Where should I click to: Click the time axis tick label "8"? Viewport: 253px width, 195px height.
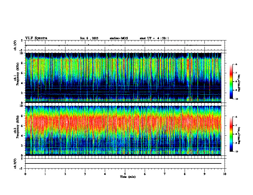coord(185,174)
